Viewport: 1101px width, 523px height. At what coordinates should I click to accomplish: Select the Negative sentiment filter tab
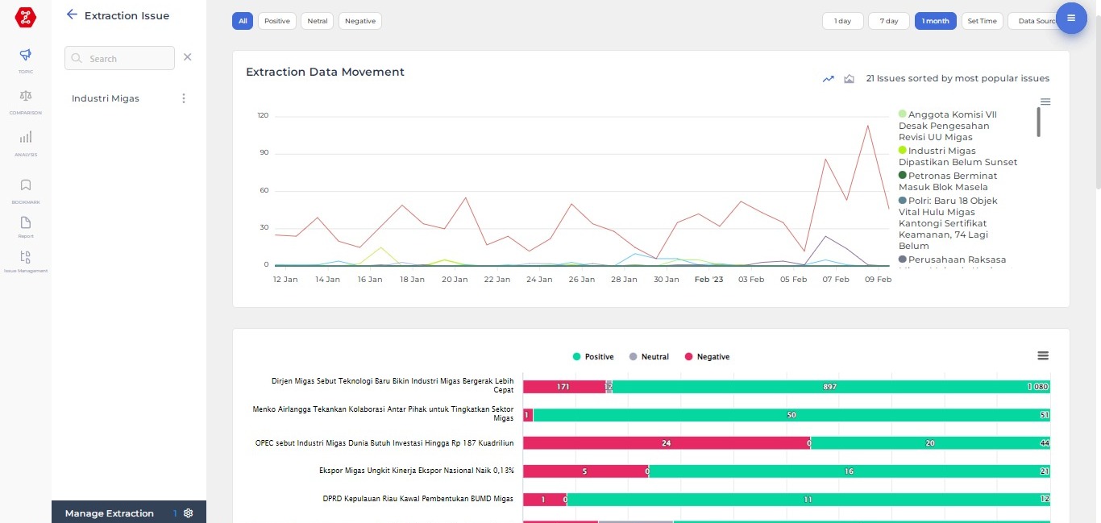click(360, 21)
